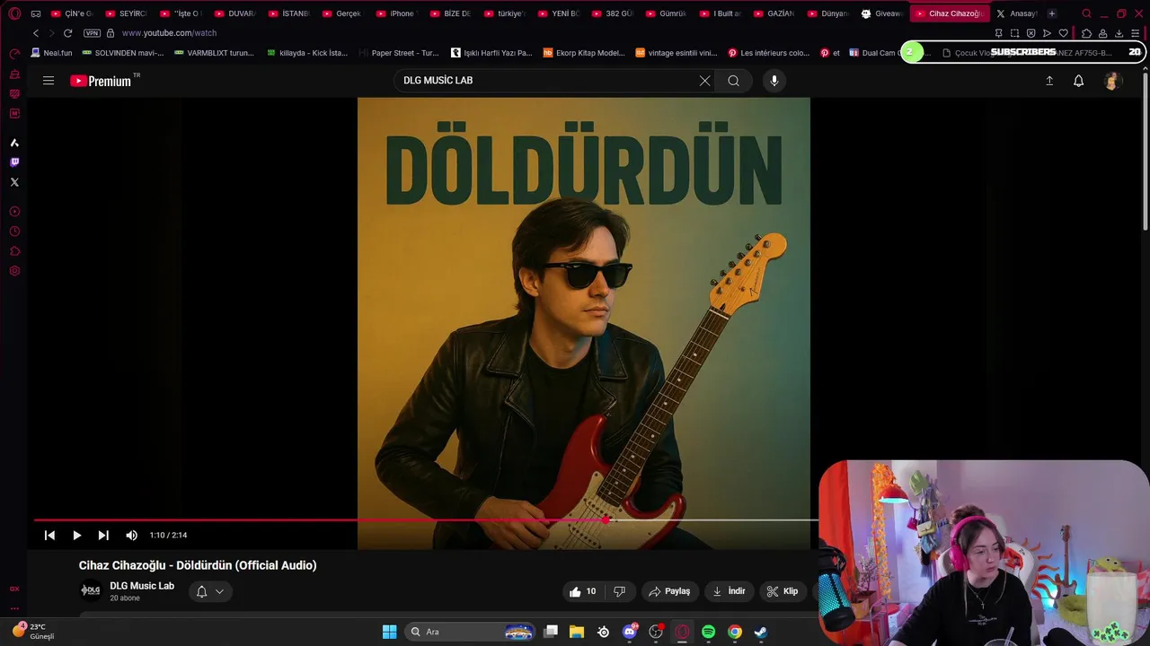Open the browser downloads icon
1150x646 pixels.
(1119, 33)
